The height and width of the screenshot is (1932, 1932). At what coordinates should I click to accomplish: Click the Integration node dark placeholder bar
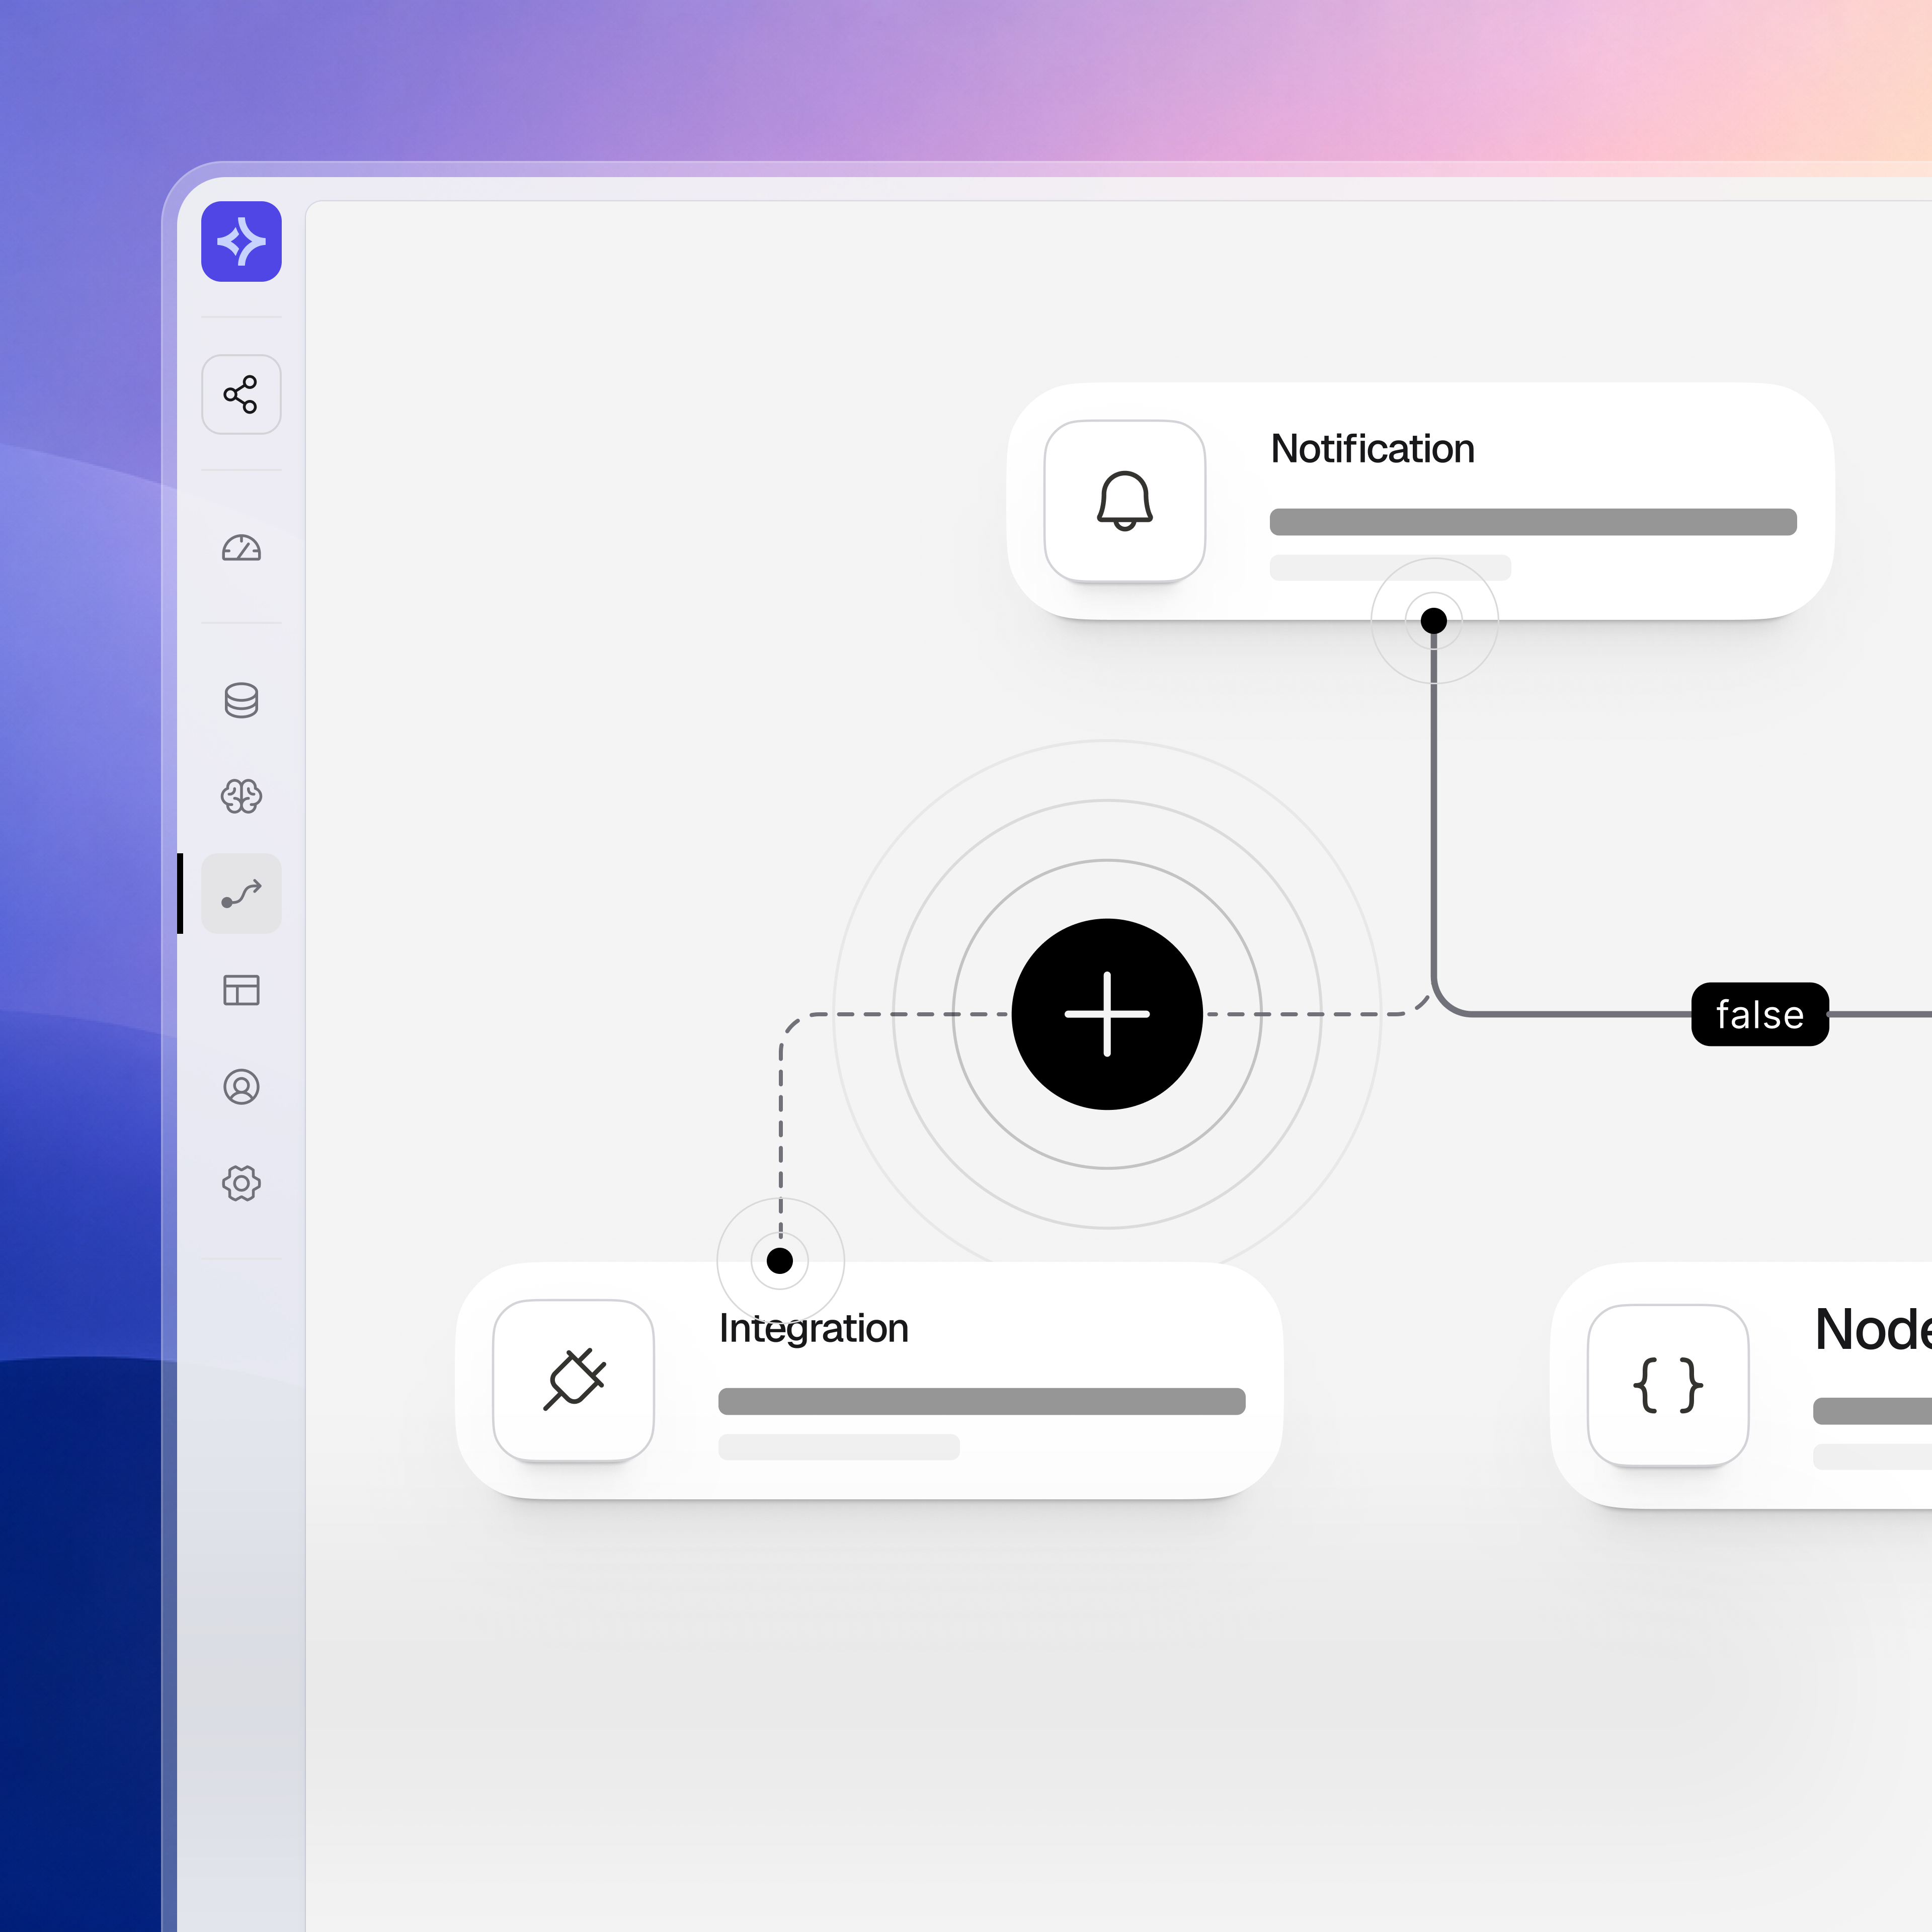pyautogui.click(x=982, y=1401)
